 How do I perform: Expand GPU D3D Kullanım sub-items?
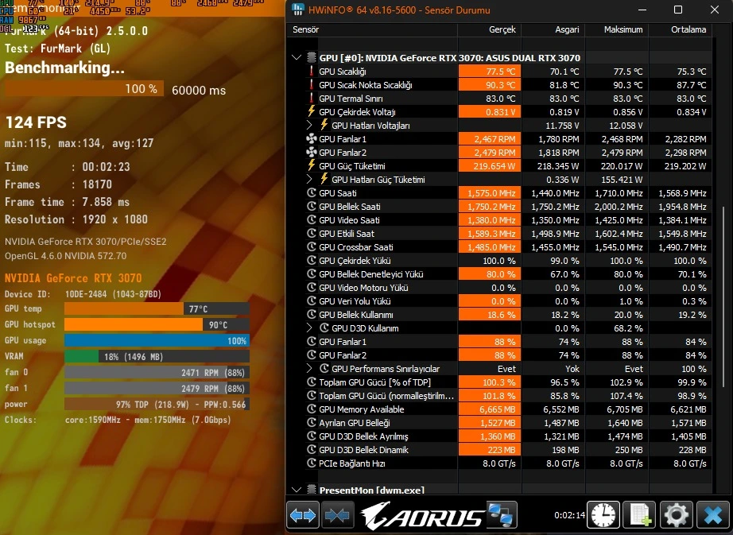(x=309, y=328)
